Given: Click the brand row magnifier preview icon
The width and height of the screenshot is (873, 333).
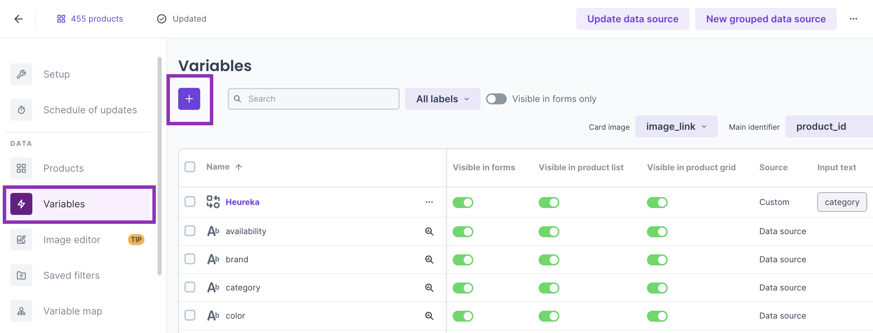Looking at the screenshot, I should (x=429, y=260).
